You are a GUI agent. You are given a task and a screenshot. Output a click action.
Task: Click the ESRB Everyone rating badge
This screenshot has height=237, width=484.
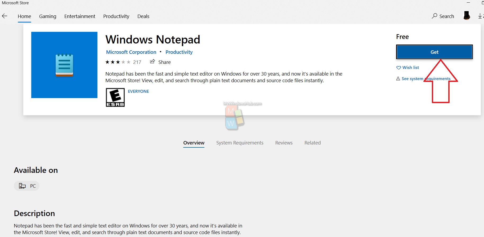(x=115, y=98)
